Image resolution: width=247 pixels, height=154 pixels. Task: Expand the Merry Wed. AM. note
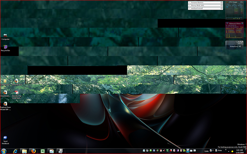tap(189, 5)
